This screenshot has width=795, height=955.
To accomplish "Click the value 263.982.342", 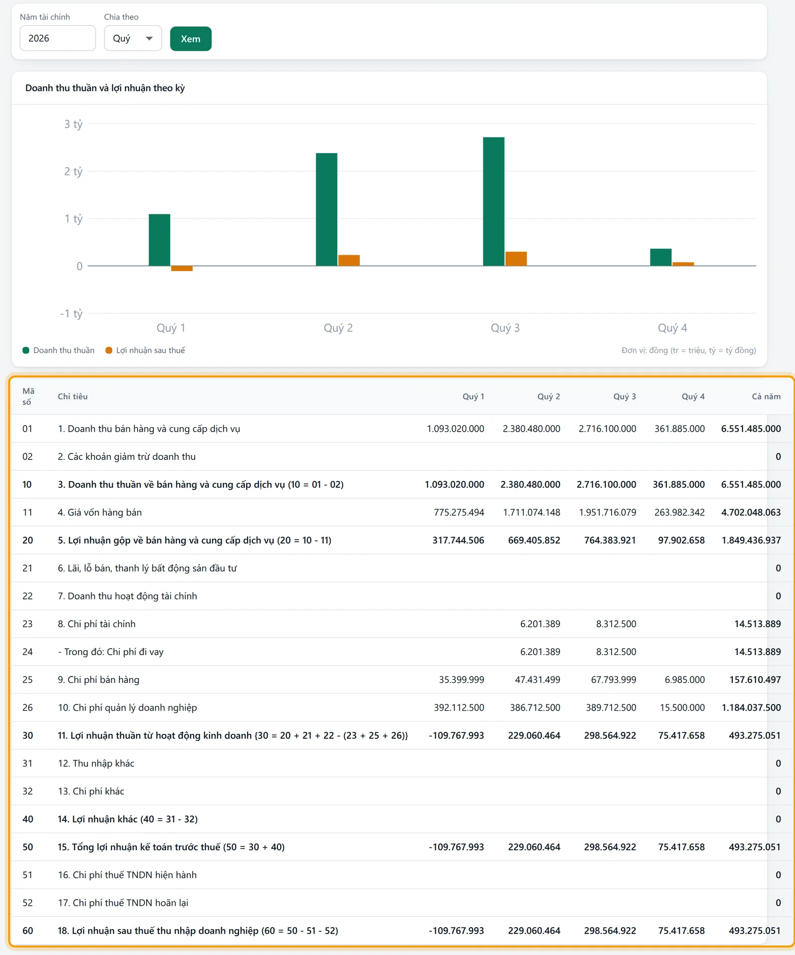I will click(x=679, y=512).
